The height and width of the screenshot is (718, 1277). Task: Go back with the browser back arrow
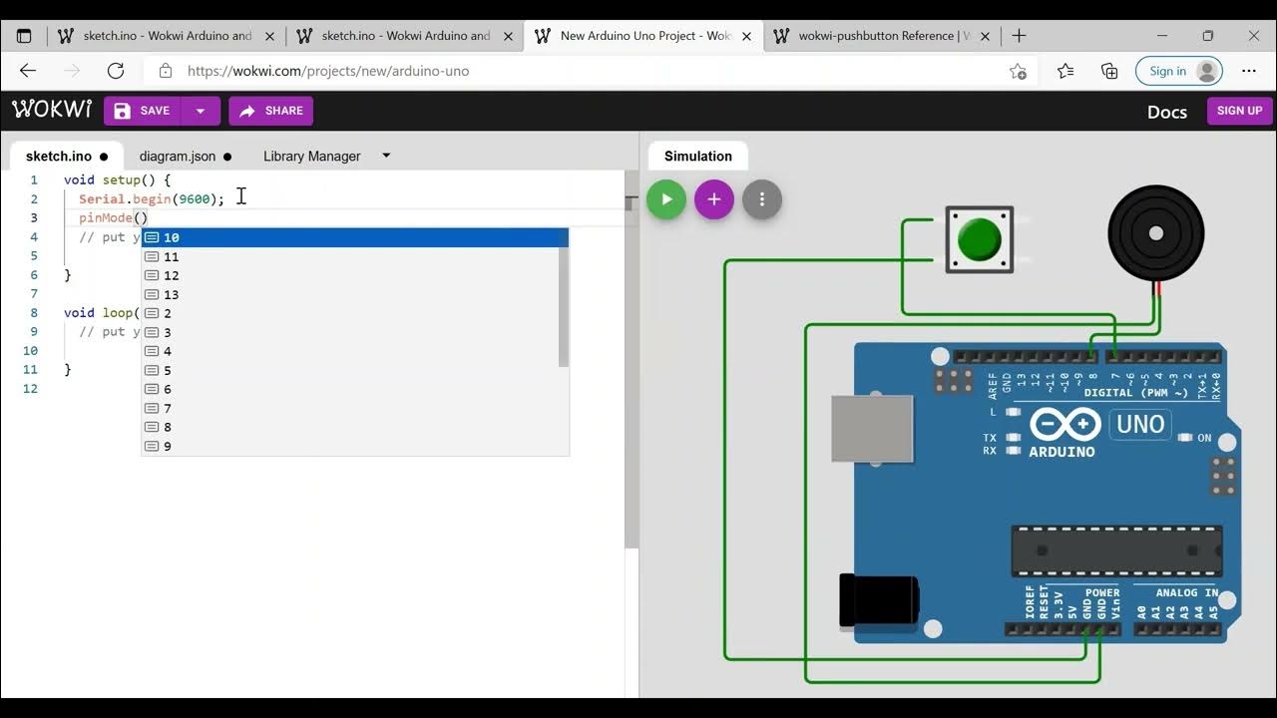click(28, 71)
